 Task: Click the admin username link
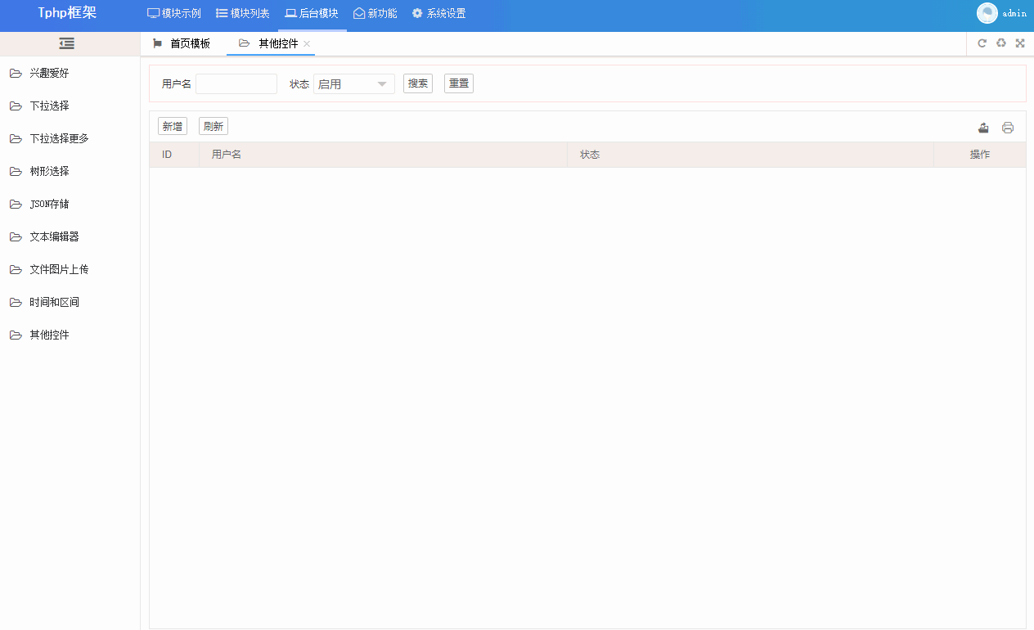tap(1014, 13)
